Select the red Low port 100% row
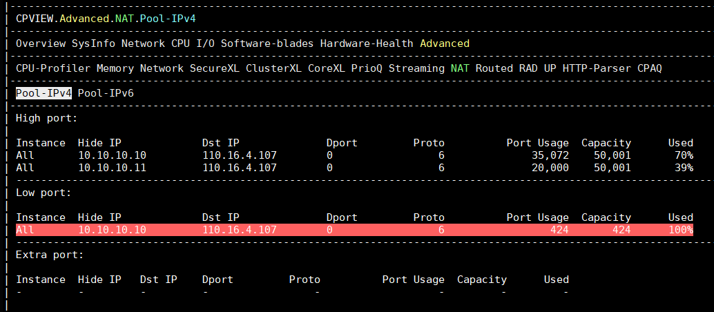The height and width of the screenshot is (312, 714). (355, 230)
